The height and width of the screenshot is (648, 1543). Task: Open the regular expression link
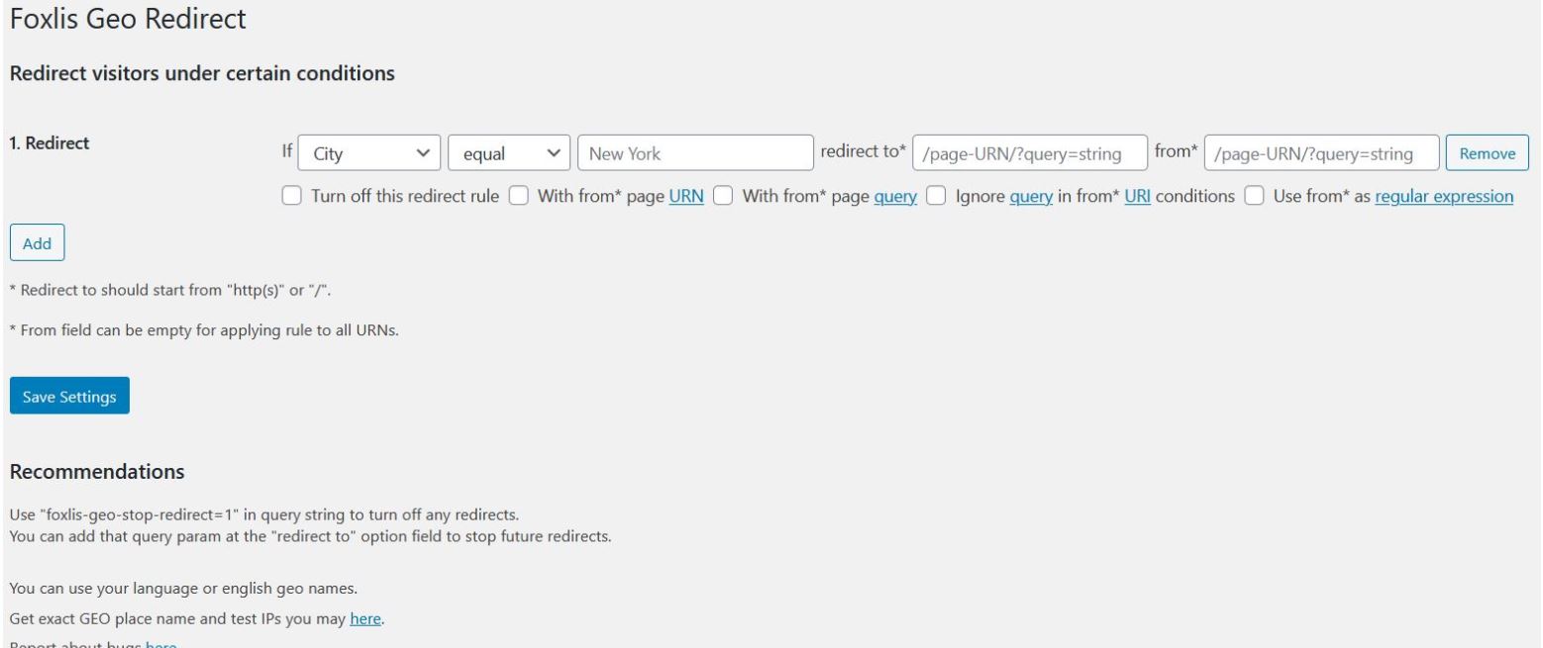[1444, 196]
